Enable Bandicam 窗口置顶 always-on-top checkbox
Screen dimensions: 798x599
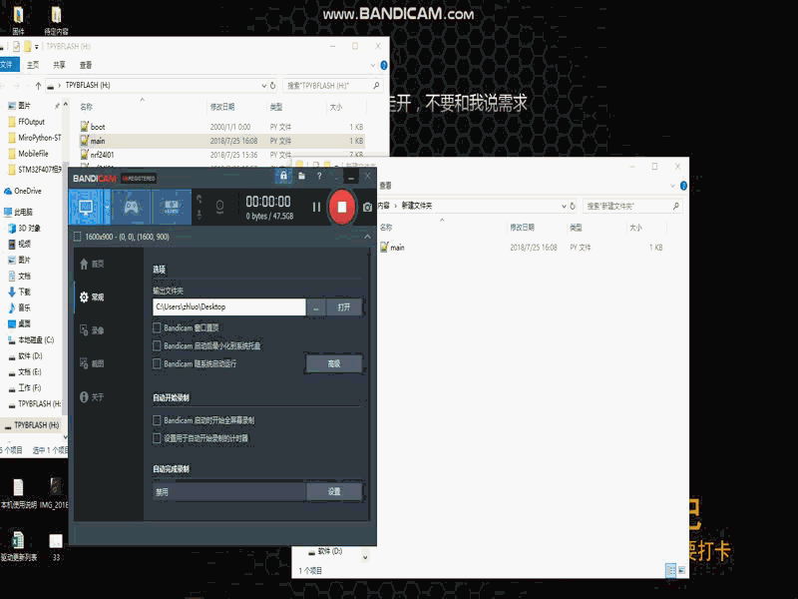tap(158, 327)
